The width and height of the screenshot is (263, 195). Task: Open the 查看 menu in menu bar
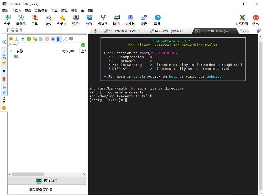pos(28,11)
